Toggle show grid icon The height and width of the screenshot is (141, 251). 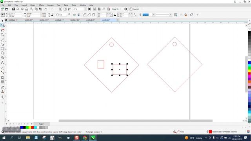tap(99, 9)
